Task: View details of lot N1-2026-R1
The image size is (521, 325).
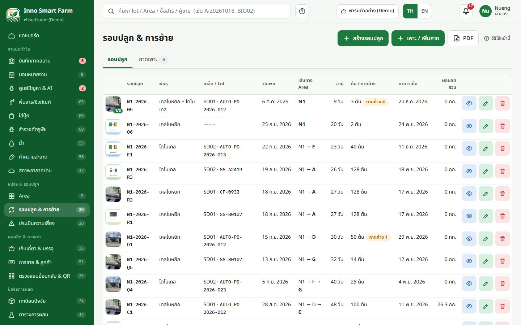Action: pos(469,216)
